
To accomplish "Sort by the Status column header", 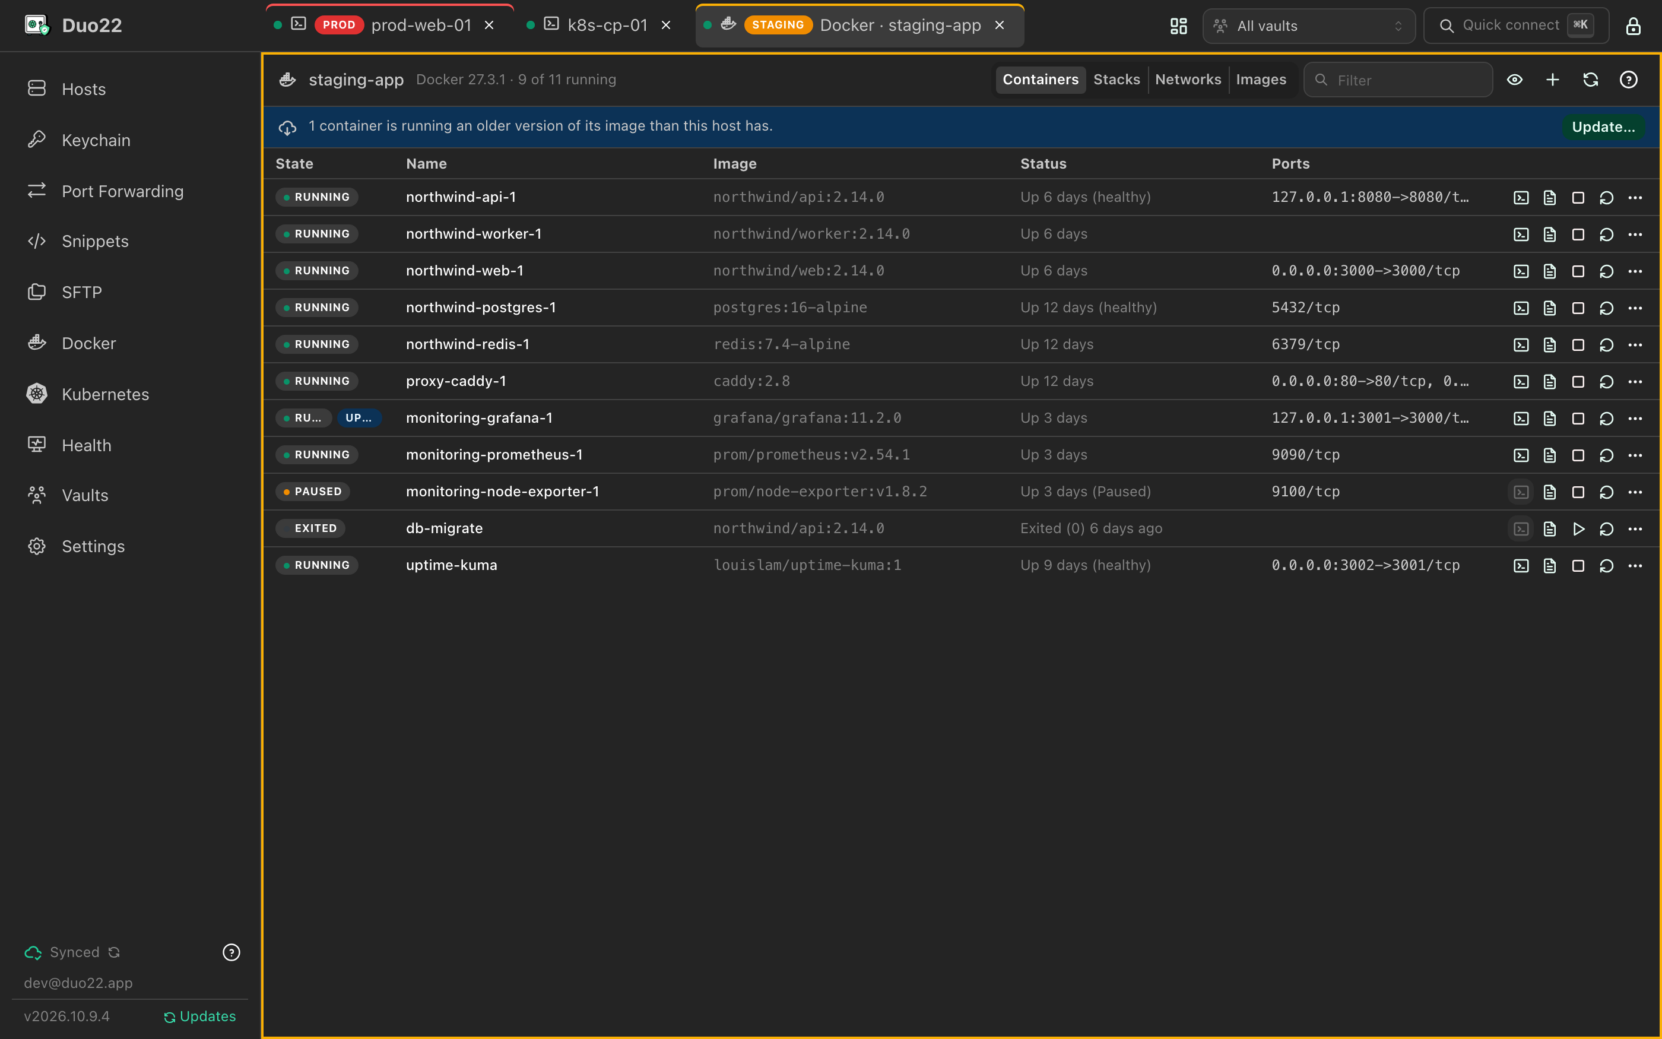I will coord(1043,163).
